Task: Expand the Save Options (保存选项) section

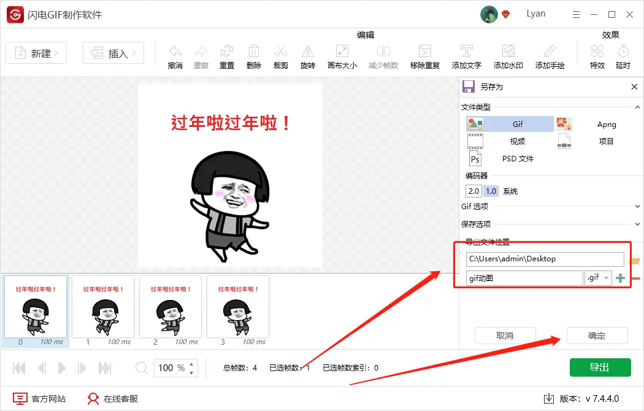Action: pos(637,224)
